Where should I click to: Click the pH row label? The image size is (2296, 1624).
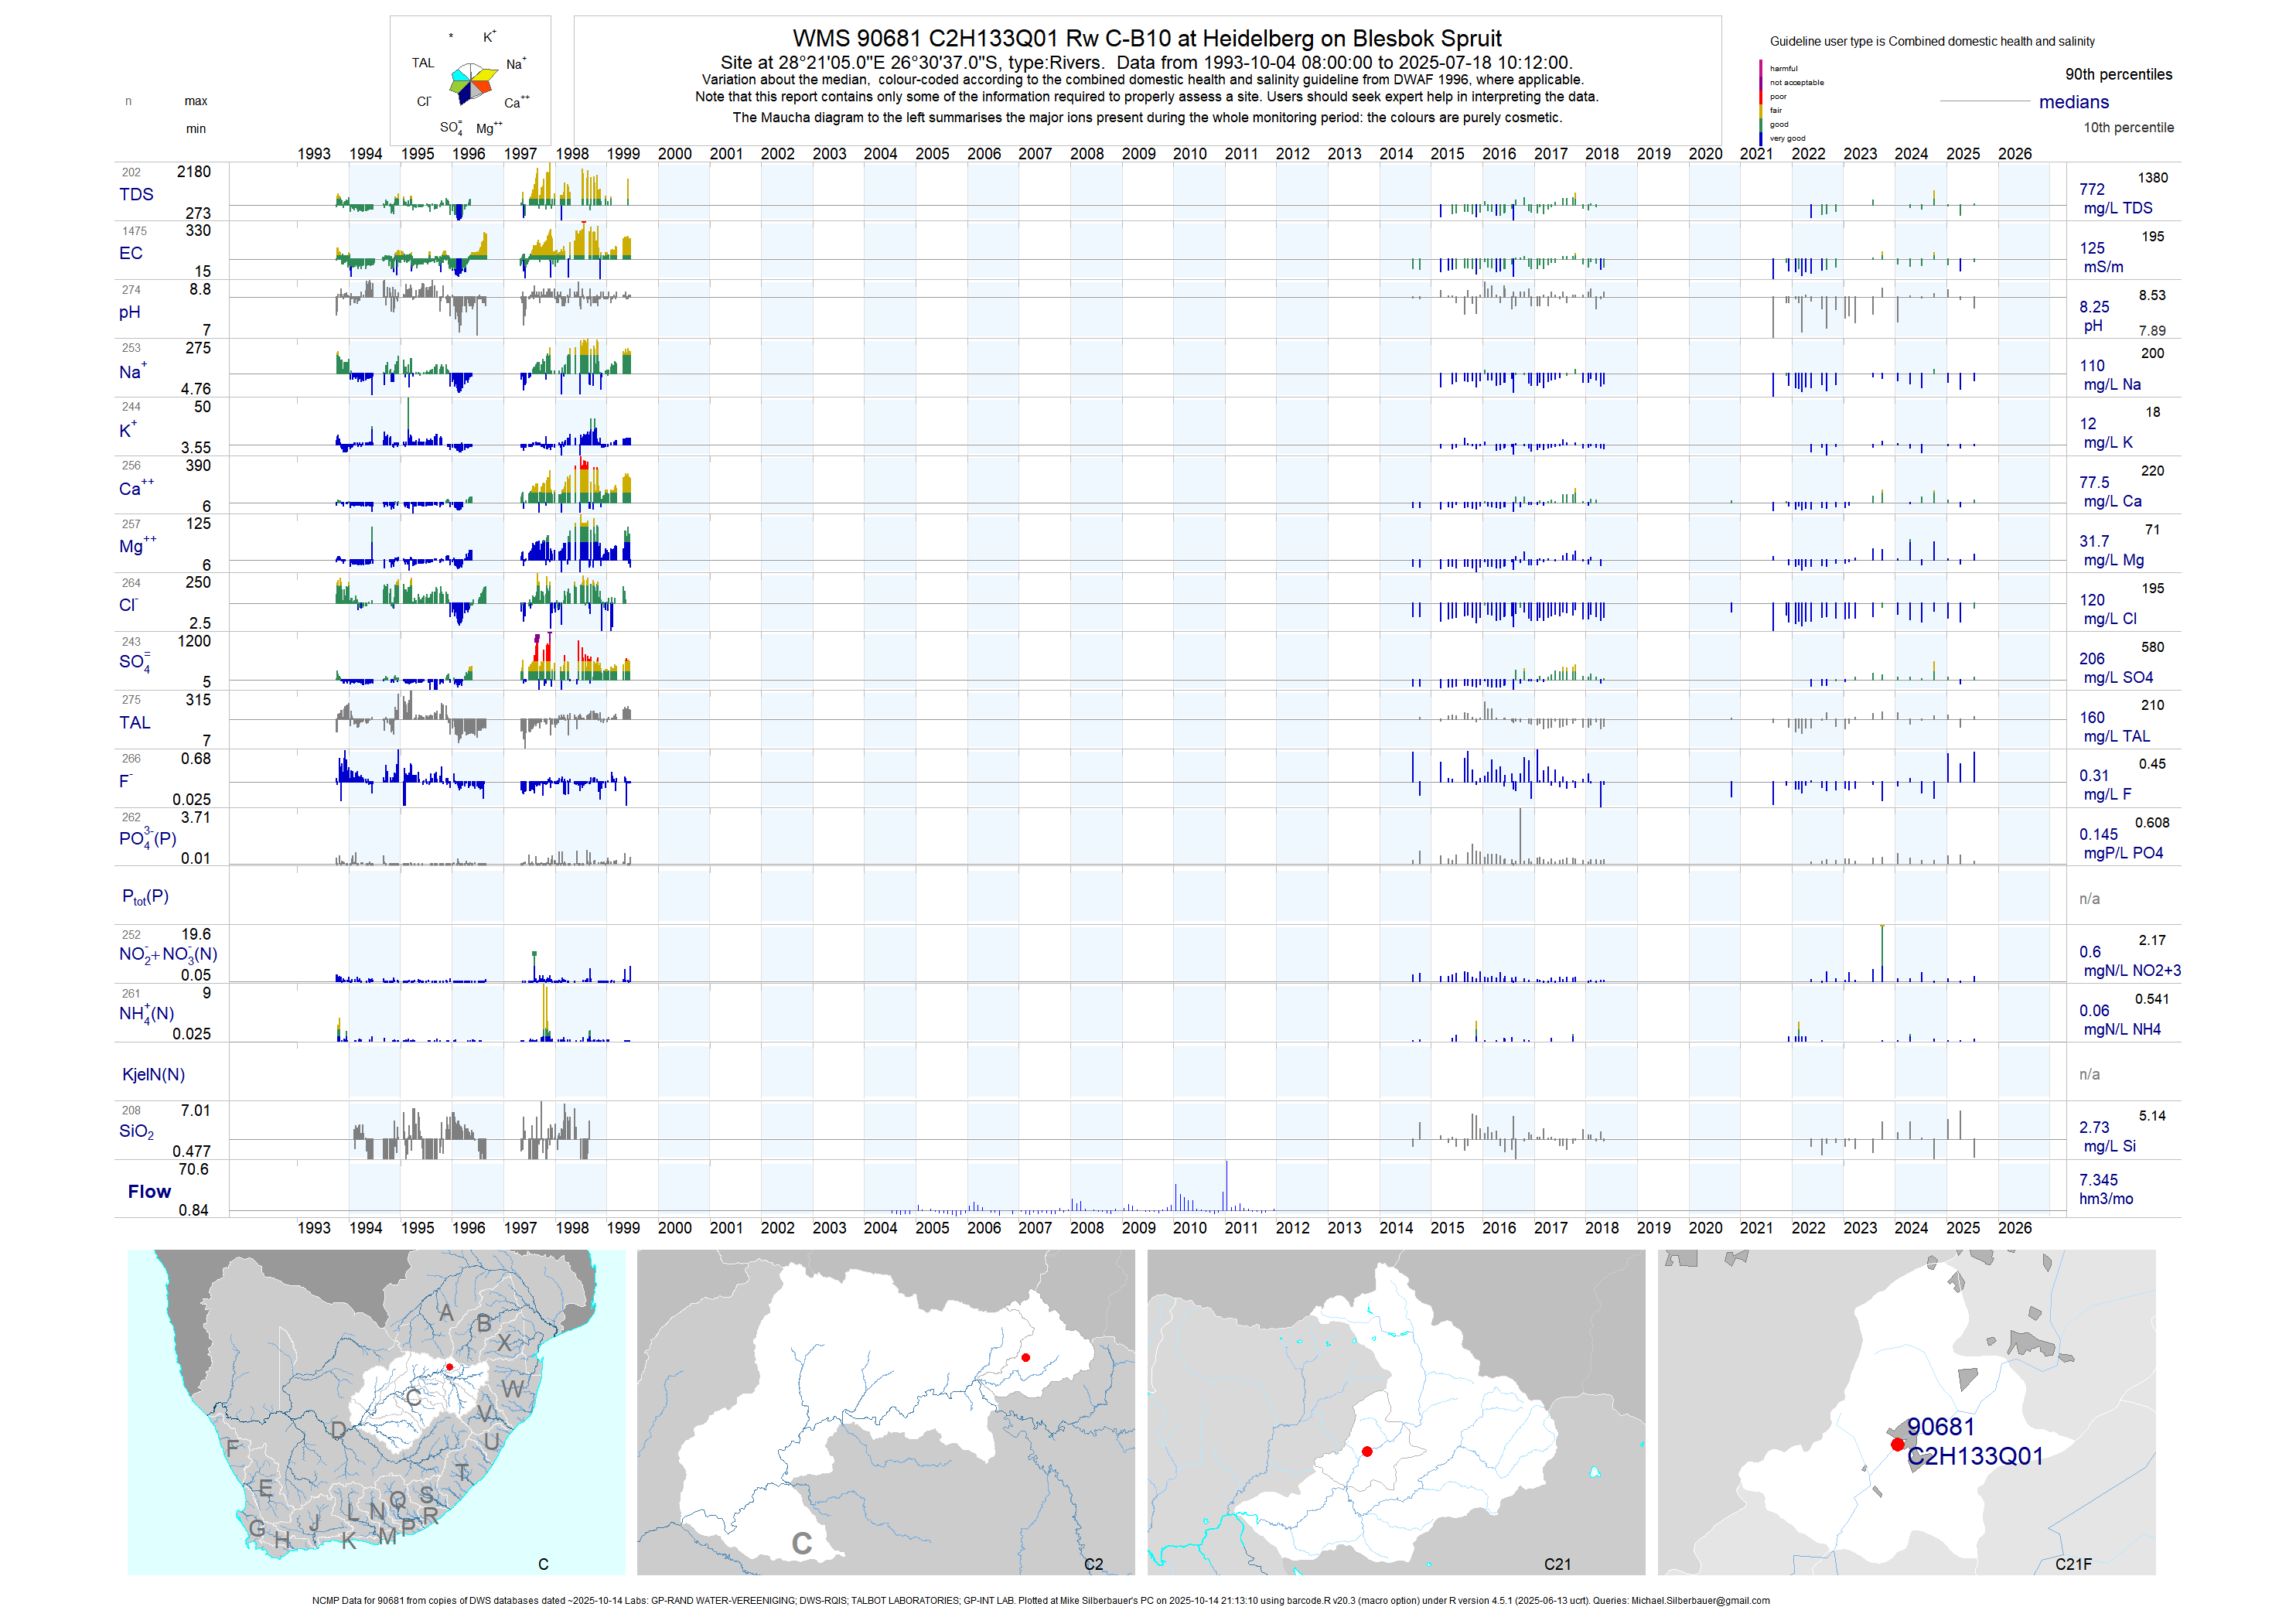click(x=129, y=312)
